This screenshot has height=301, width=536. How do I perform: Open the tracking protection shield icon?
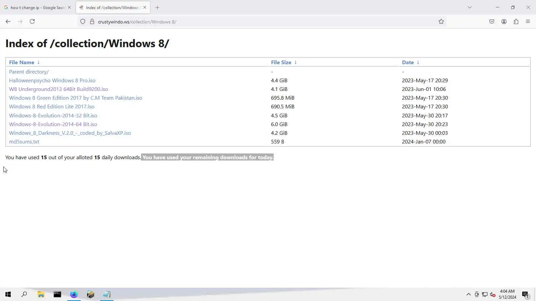tap(83, 22)
